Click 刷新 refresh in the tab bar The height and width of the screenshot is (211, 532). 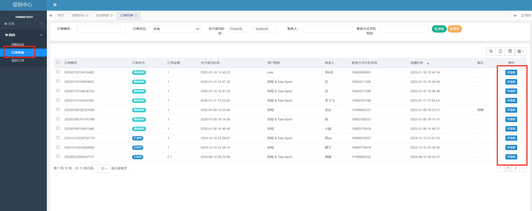click(x=526, y=15)
